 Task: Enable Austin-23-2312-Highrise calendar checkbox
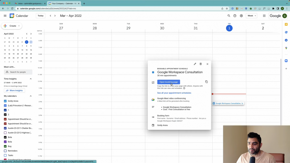(x=5, y=133)
